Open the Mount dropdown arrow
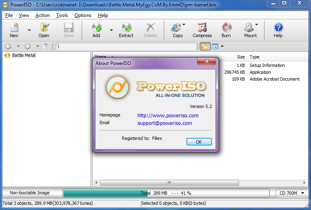Screen dimensions: 311x210 click(257, 25)
